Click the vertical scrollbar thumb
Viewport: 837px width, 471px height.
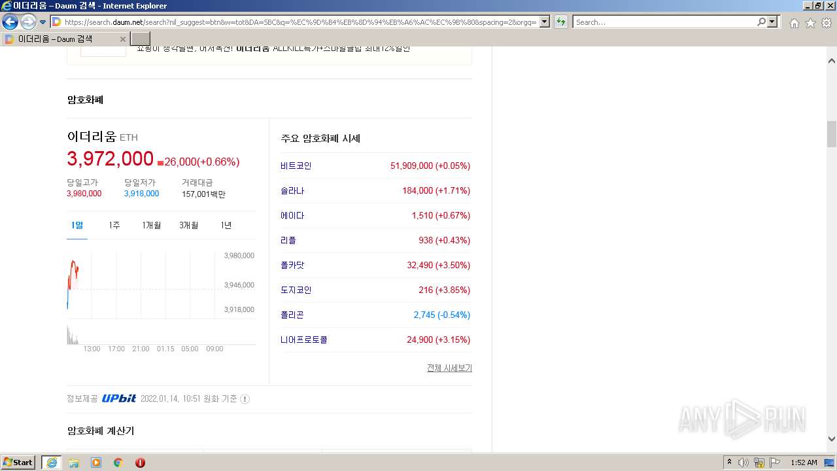[832, 134]
